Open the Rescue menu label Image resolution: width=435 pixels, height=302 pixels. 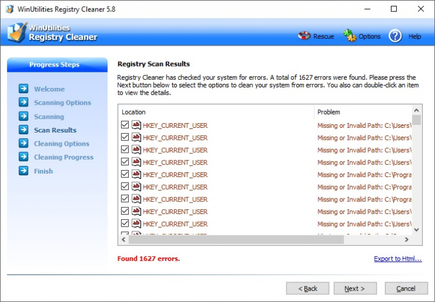pos(324,36)
